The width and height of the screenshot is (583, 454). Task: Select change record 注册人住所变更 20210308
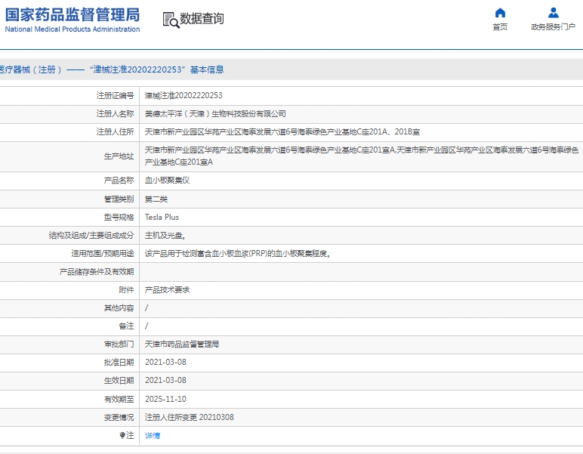(x=190, y=417)
